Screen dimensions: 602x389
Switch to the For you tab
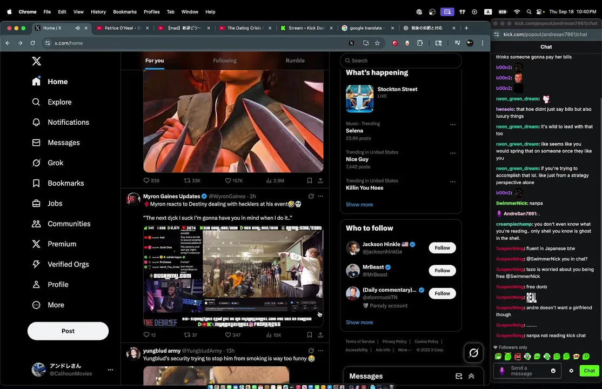point(155,61)
